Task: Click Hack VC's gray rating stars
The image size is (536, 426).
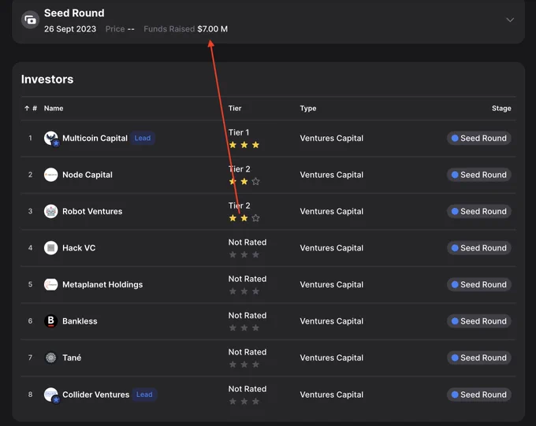Action: (x=244, y=254)
